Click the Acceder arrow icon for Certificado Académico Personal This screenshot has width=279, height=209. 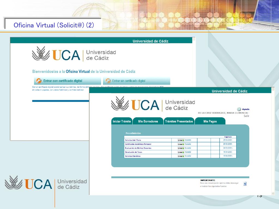(181, 144)
